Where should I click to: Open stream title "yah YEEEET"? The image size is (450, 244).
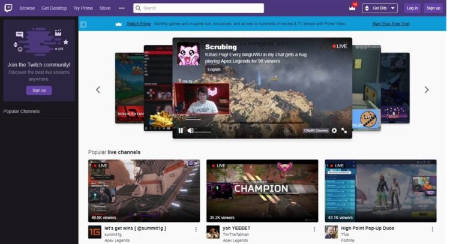tap(236, 228)
